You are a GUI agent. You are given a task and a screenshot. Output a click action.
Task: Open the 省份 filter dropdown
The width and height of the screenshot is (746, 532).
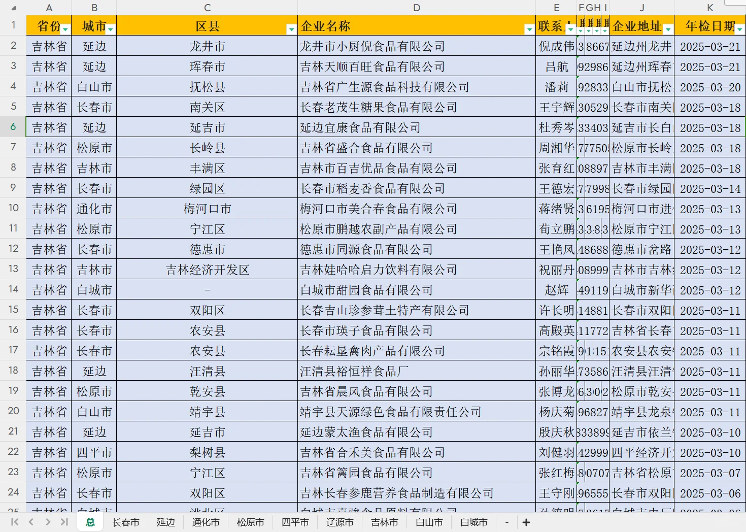[65, 29]
